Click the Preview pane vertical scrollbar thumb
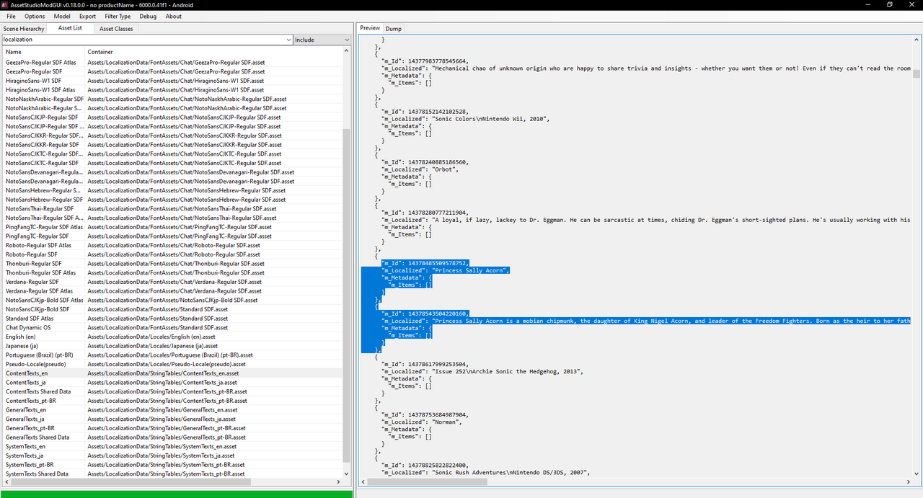The image size is (923, 498). (x=917, y=74)
